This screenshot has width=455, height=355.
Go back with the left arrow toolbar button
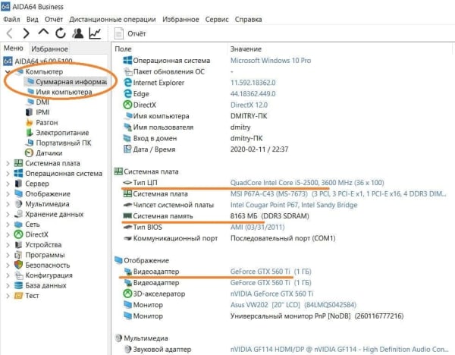click(x=10, y=33)
